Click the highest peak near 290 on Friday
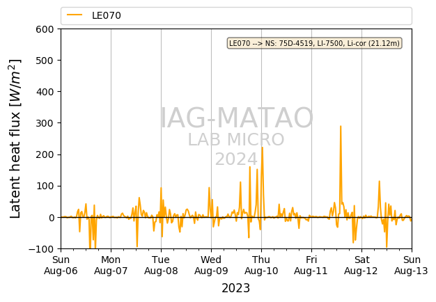 click(x=341, y=127)
